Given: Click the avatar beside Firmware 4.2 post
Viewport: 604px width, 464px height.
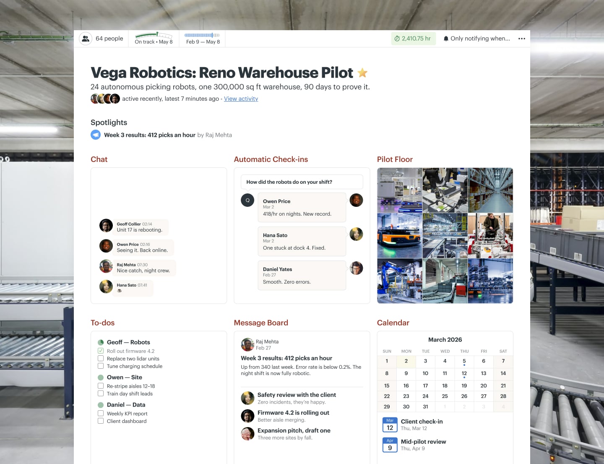Looking at the screenshot, I should click(247, 416).
